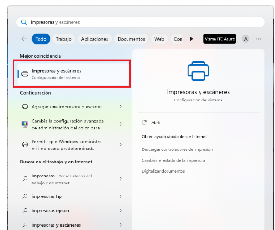The image size is (275, 230).
Task: Open Digitalizar documentos link
Action: tap(163, 171)
